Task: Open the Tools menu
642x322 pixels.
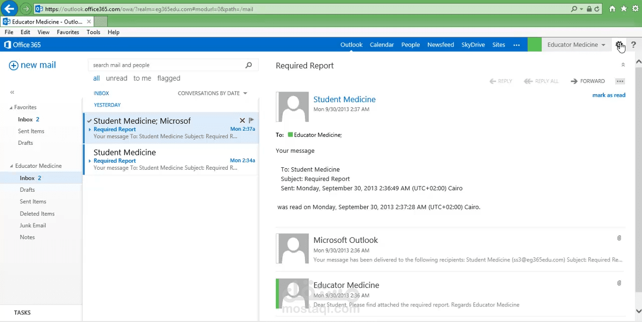Action: [x=93, y=32]
